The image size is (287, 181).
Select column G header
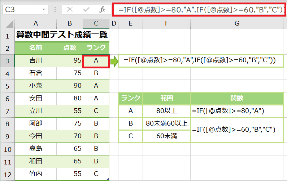pos(237,24)
